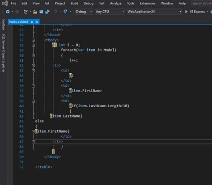This screenshot has width=212, height=185.
Task: Open the Help menu
Action: [x=182, y=3]
